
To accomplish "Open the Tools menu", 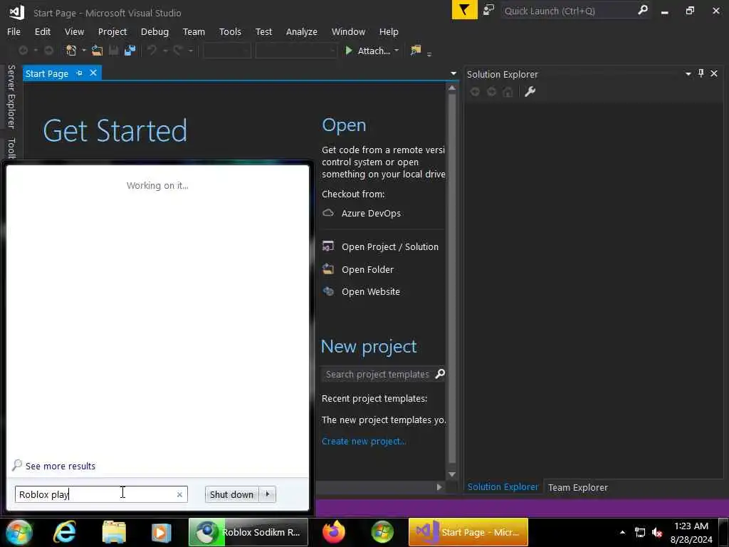I will click(x=230, y=31).
